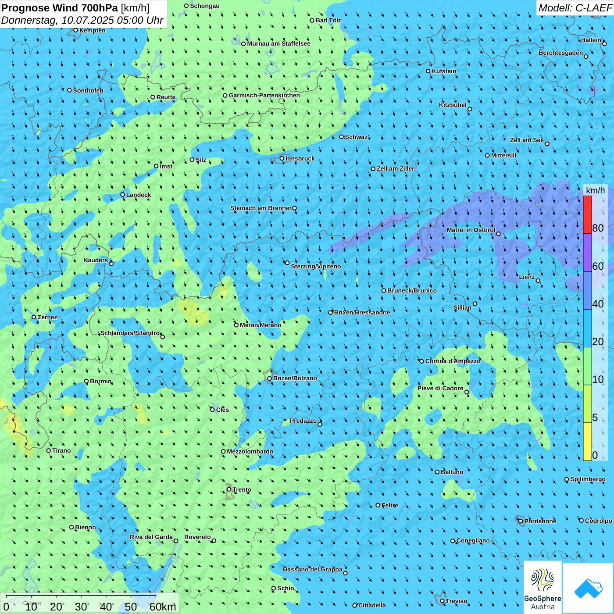Viewport: 614px width, 614px height.
Task: Click the Innsbruck city label
Action: [300, 158]
